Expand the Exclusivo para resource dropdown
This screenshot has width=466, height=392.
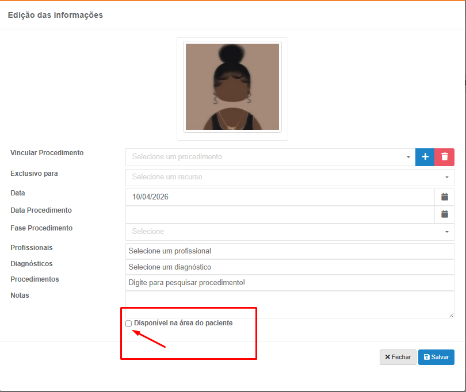pyautogui.click(x=289, y=177)
